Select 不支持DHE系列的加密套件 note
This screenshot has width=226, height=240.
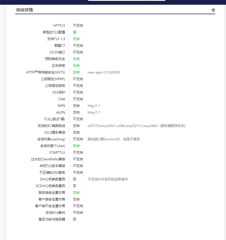(x=108, y=179)
